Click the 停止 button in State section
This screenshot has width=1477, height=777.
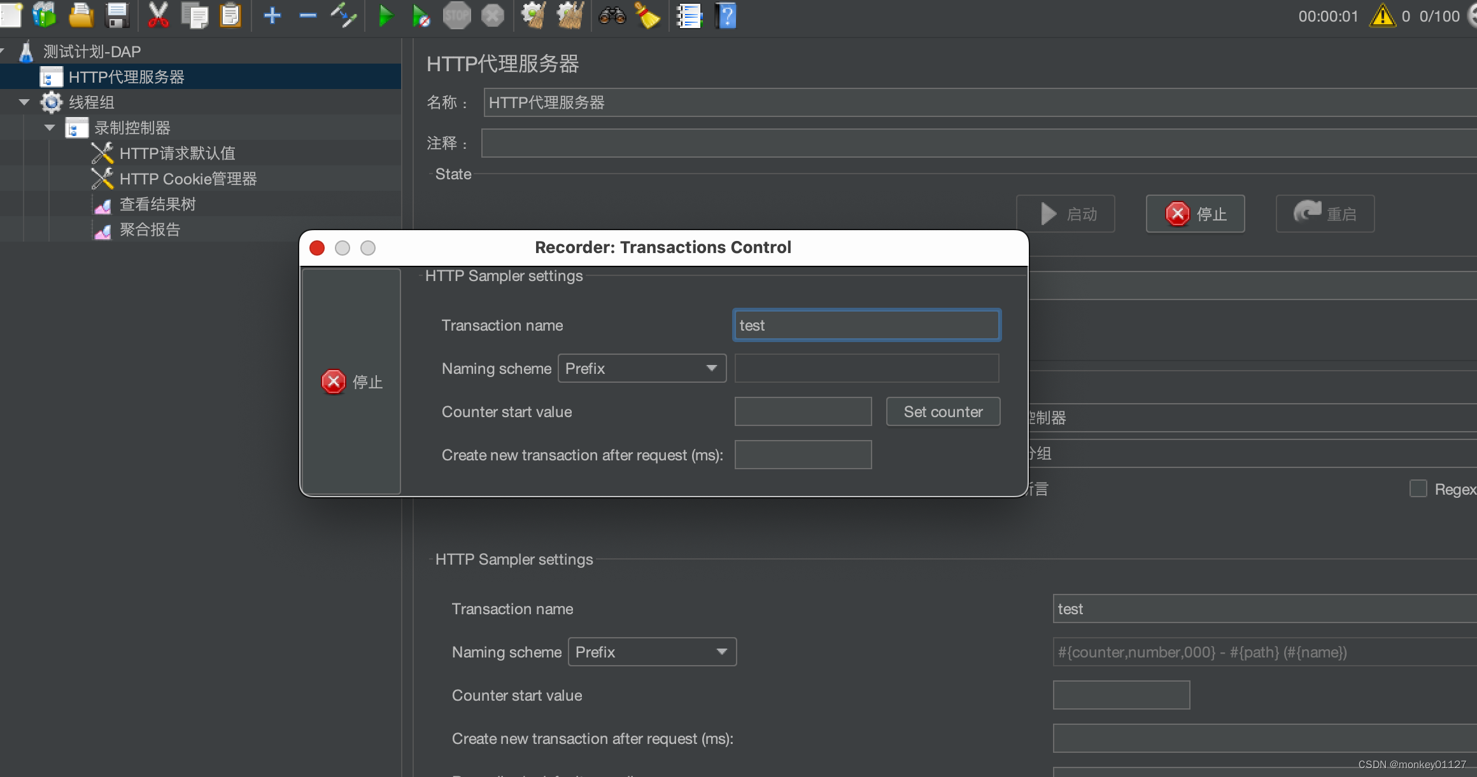click(1195, 214)
